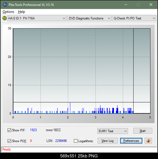Minimize the PlexTools window

click(x=126, y=5)
